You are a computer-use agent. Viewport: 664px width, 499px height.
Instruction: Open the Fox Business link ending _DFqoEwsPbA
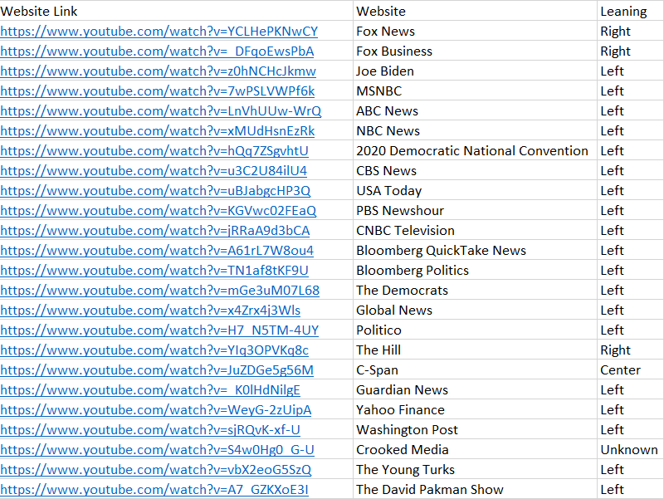(157, 51)
